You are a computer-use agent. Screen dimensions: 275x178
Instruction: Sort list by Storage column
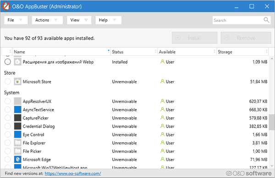coord(242,52)
